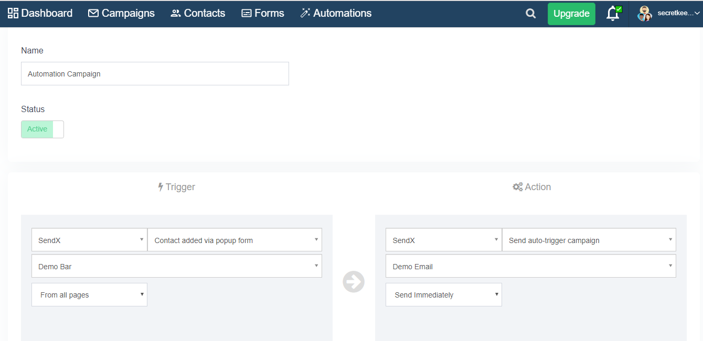
Task: Go to the Dashboard menu
Action: coord(40,13)
